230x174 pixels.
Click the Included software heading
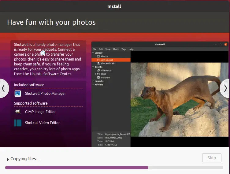point(29,85)
